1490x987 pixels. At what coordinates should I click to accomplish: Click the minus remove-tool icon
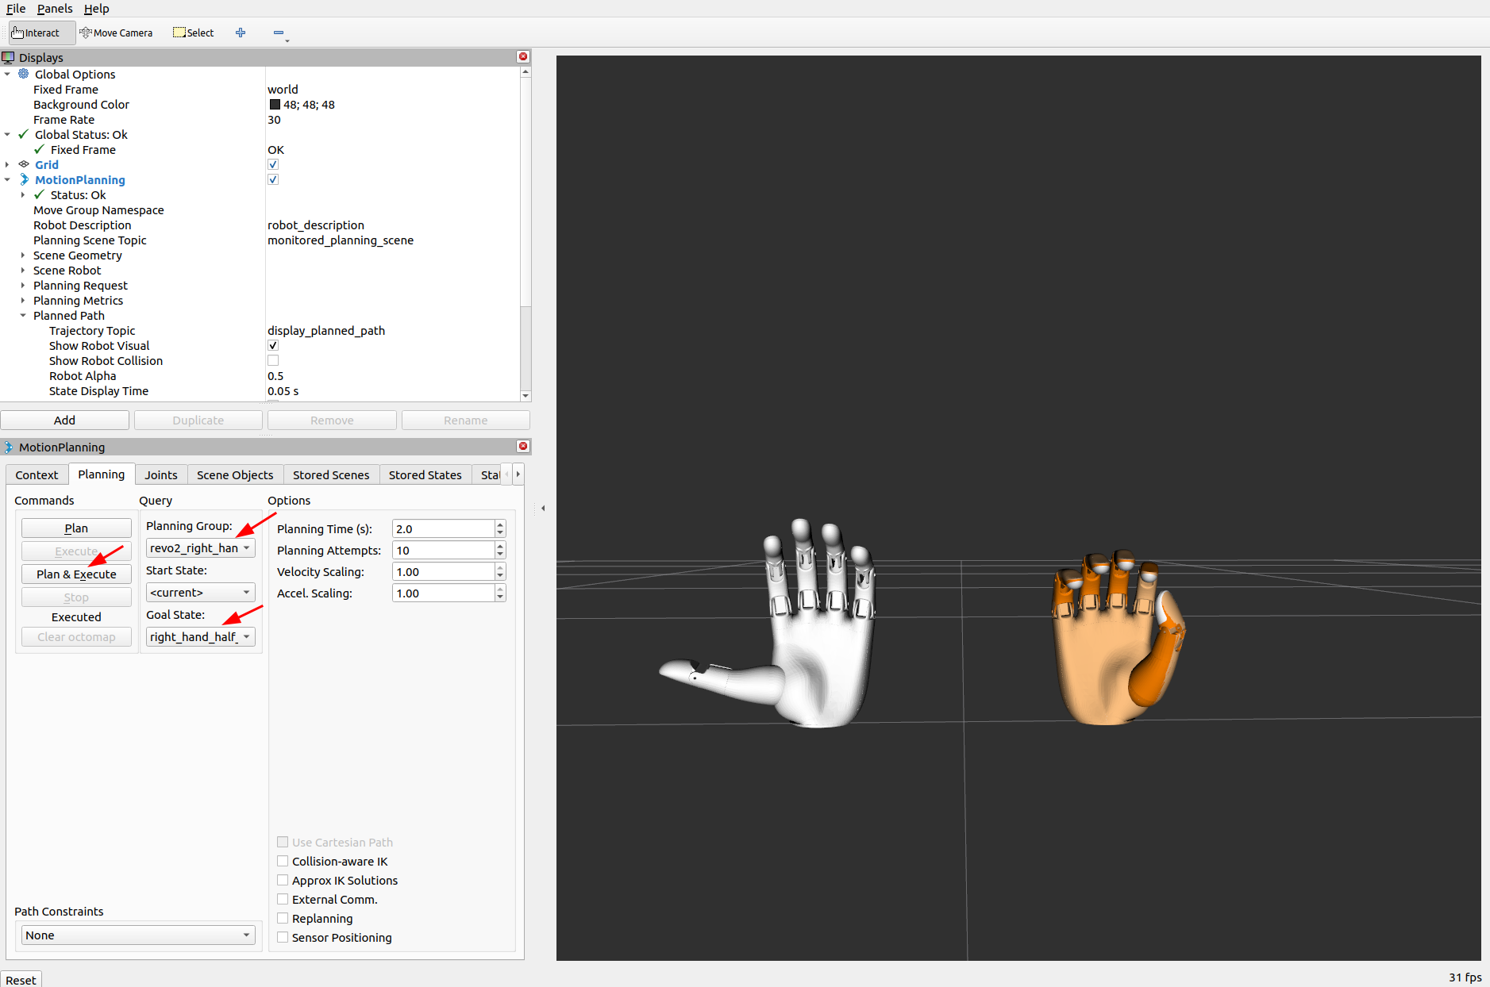point(279,33)
